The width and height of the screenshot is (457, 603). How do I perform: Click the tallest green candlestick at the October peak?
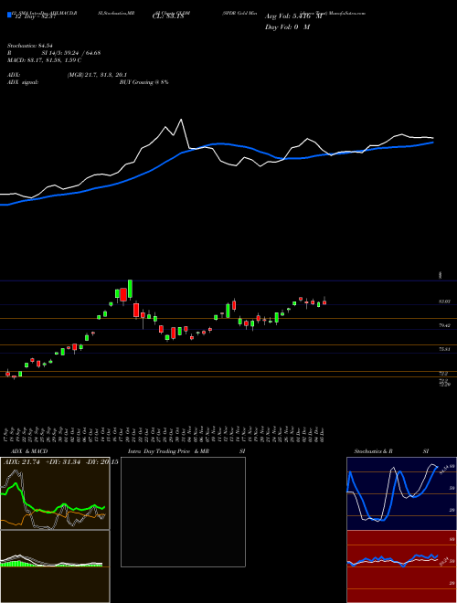tap(130, 289)
